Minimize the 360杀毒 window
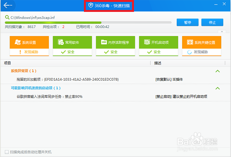The height and width of the screenshot is (157, 231). [216, 4]
